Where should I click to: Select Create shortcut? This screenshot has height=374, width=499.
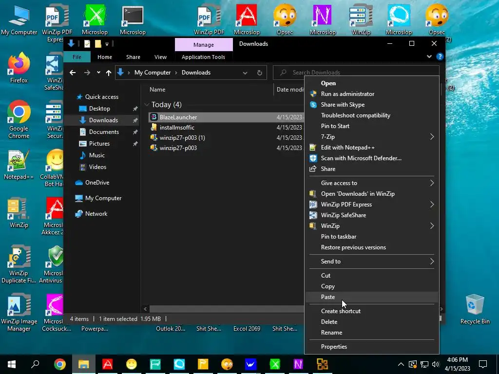coord(371,311)
